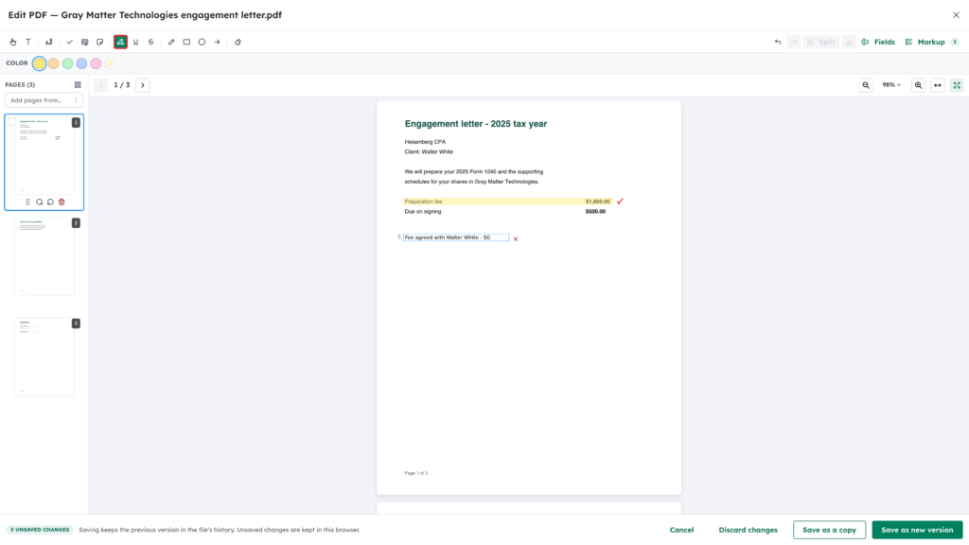Tick the page 1 thumbnail checkbox
Viewport: 969px width, 545px height.
pos(12,122)
